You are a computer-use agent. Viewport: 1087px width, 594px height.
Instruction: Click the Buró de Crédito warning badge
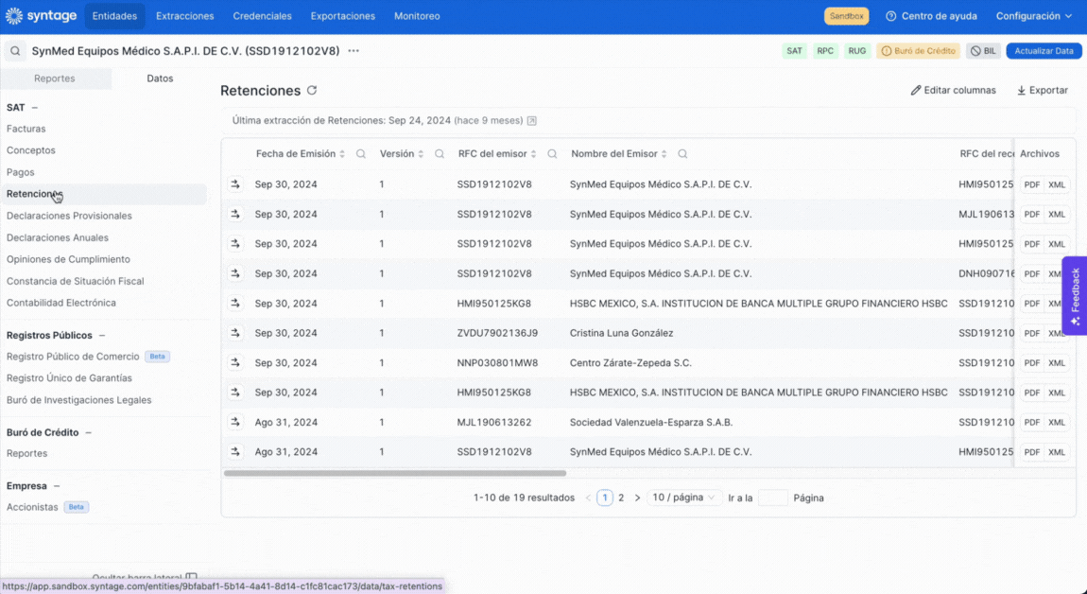[x=919, y=51]
